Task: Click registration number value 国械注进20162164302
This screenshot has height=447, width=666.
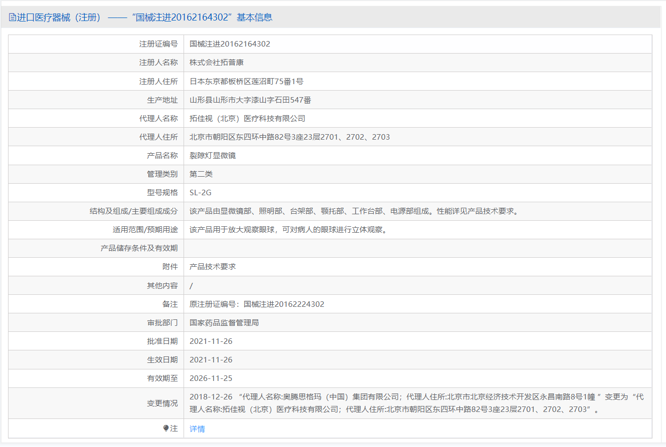Action: click(x=230, y=44)
